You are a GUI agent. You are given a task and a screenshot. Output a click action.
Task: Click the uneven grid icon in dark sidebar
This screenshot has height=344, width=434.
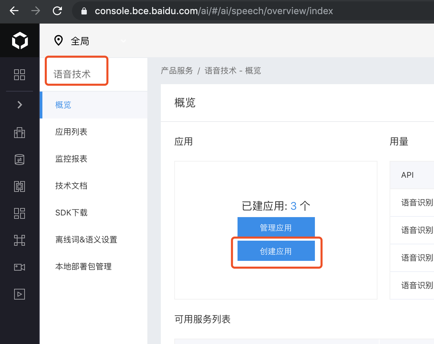coord(20,213)
